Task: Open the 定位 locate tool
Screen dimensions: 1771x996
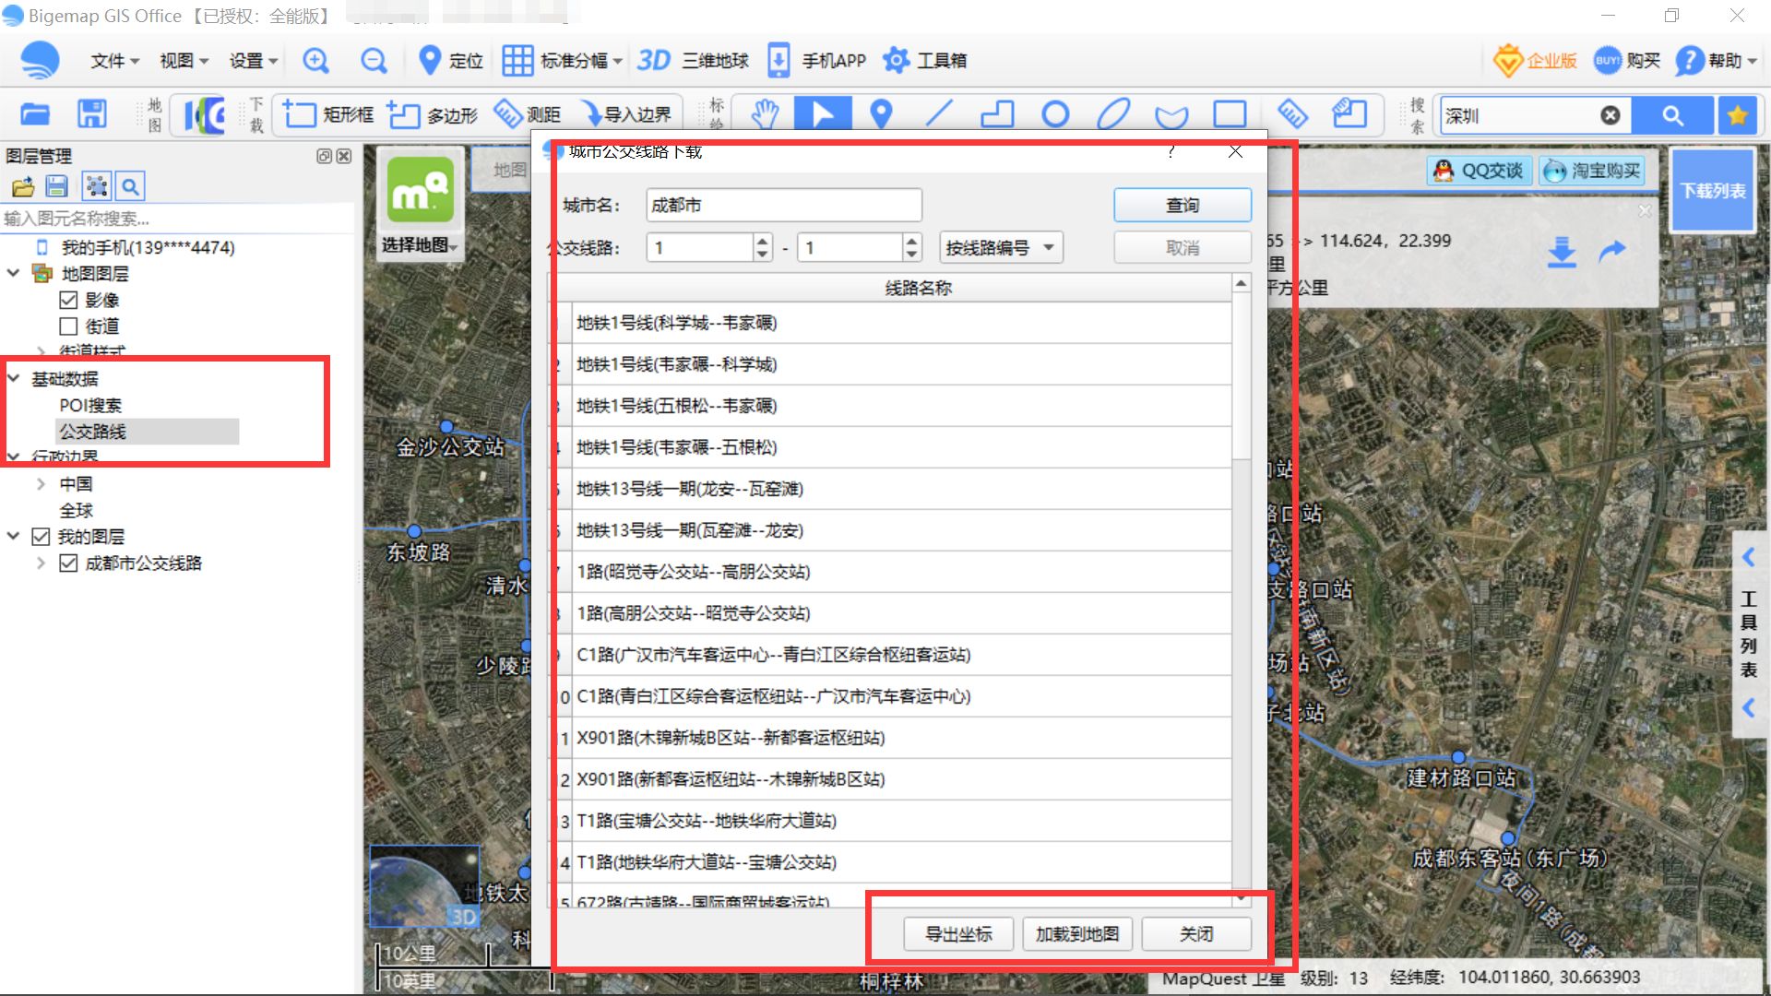Action: pos(450,61)
